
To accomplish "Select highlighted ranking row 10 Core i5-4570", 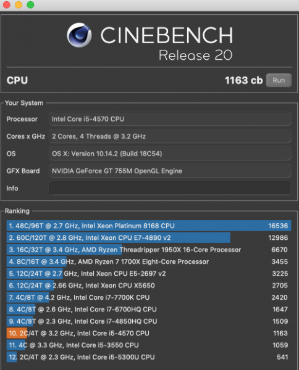I will (149, 333).
